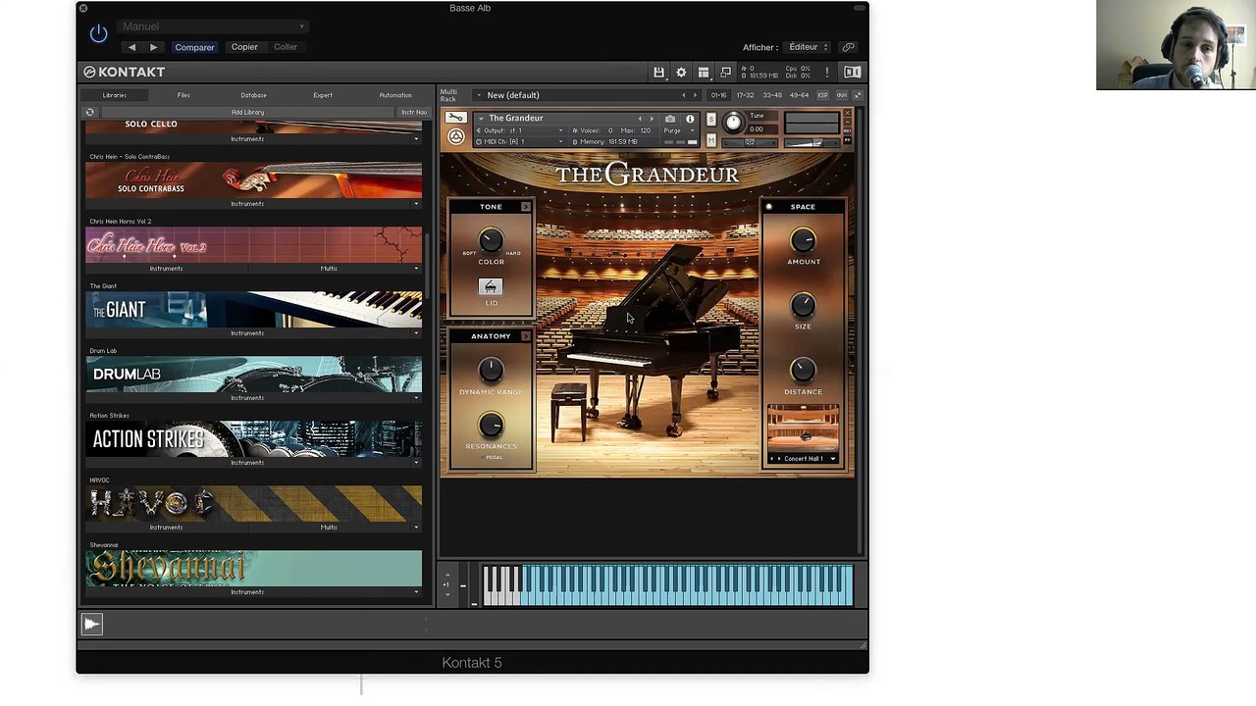Toggle the resonances PEDAL indicator
Viewport: 1256px width, 706px height.
pyautogui.click(x=494, y=457)
